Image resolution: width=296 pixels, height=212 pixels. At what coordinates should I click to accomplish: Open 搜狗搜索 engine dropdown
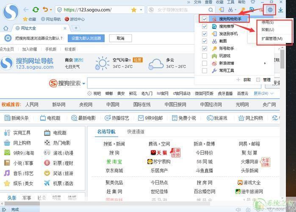(x=83, y=84)
